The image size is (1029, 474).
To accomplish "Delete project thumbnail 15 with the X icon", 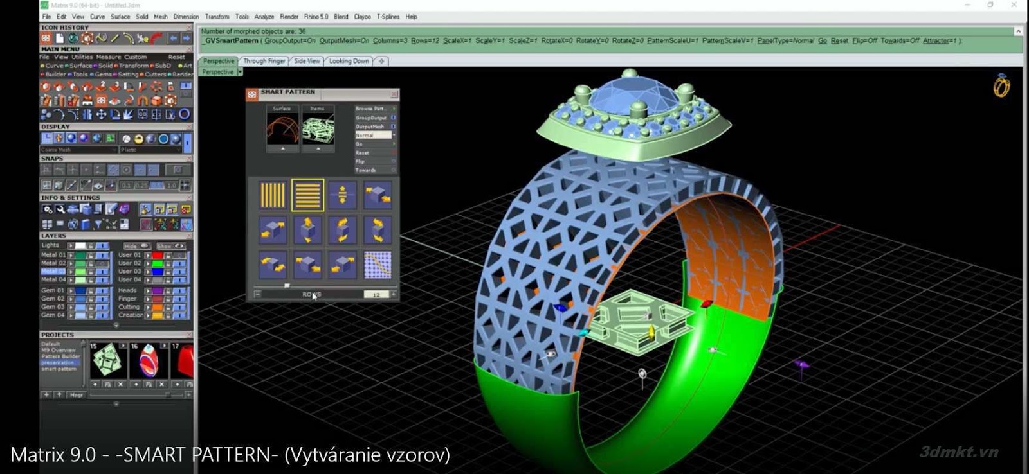I will coord(120,384).
